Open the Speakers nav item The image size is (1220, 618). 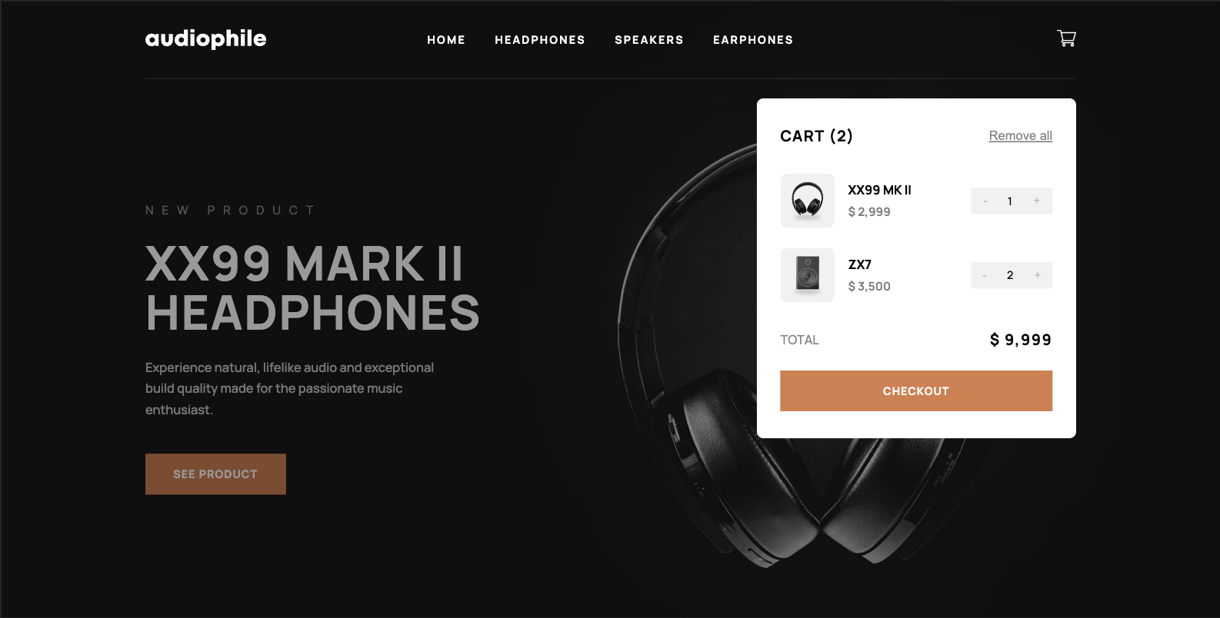(649, 40)
